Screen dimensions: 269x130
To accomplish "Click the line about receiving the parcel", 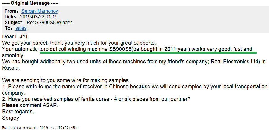I will pos(79,43).
